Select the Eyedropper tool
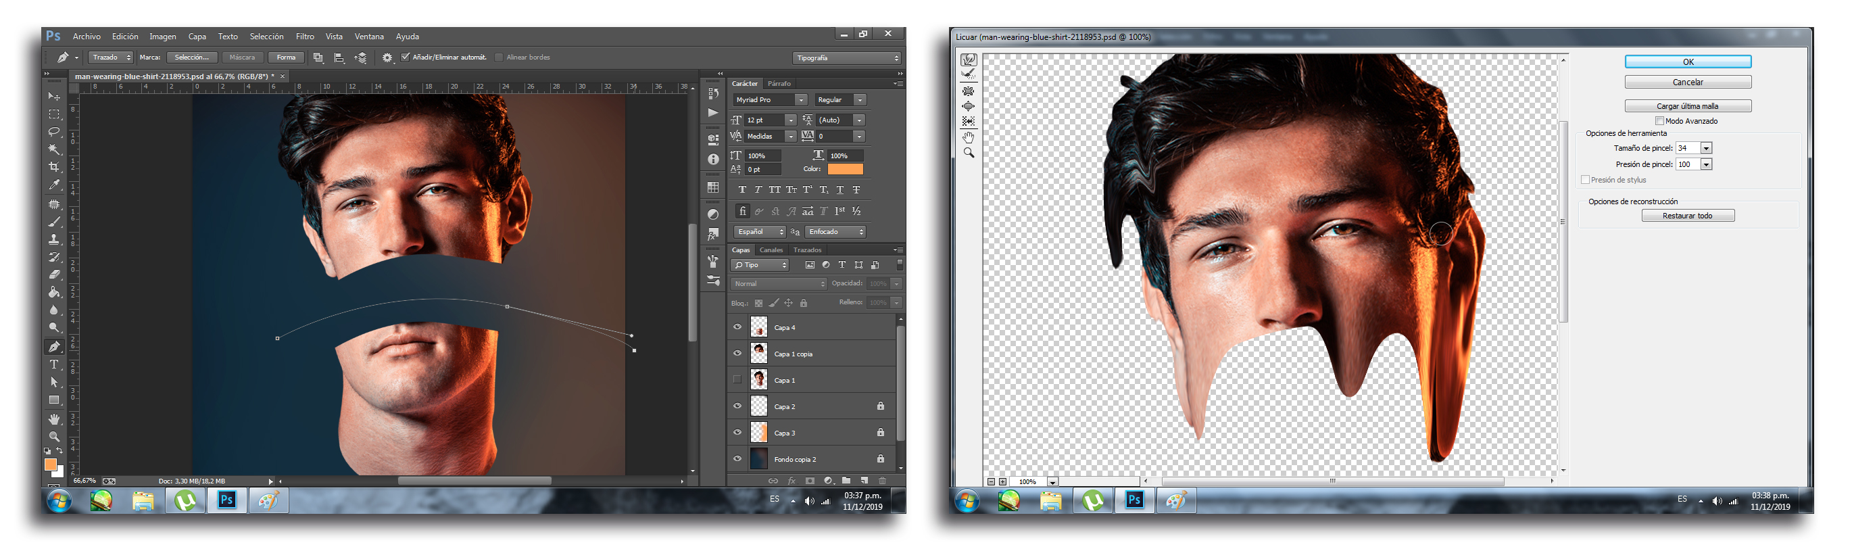Screen dimensions: 1852x549 [x=54, y=185]
